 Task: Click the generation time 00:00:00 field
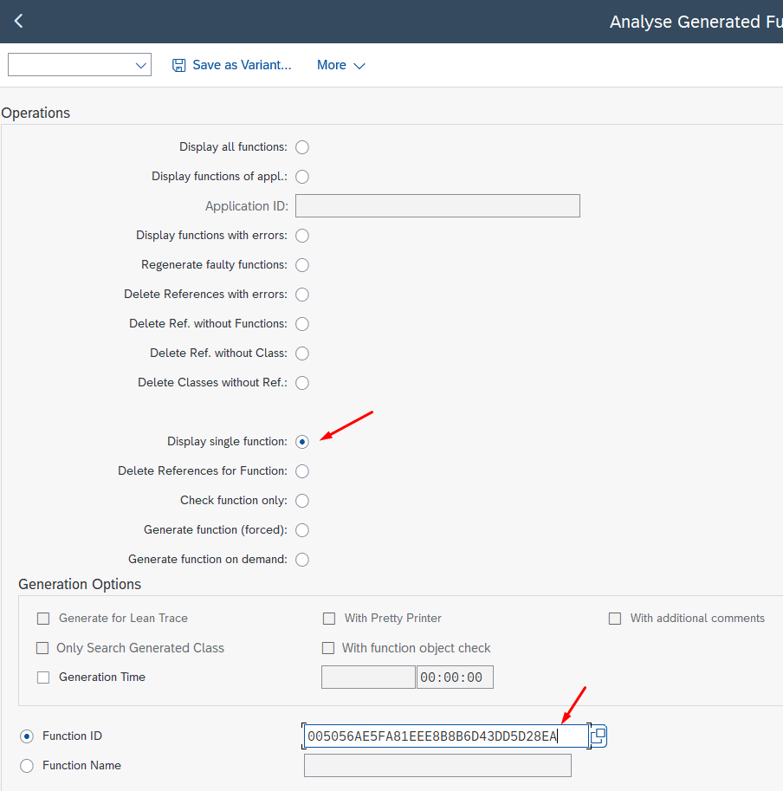pyautogui.click(x=455, y=678)
